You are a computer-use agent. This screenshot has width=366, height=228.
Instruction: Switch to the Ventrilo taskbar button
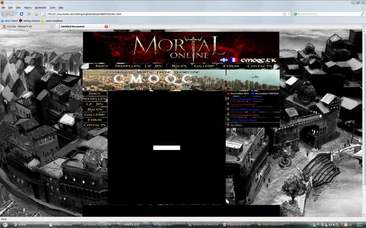[x=30, y=225]
